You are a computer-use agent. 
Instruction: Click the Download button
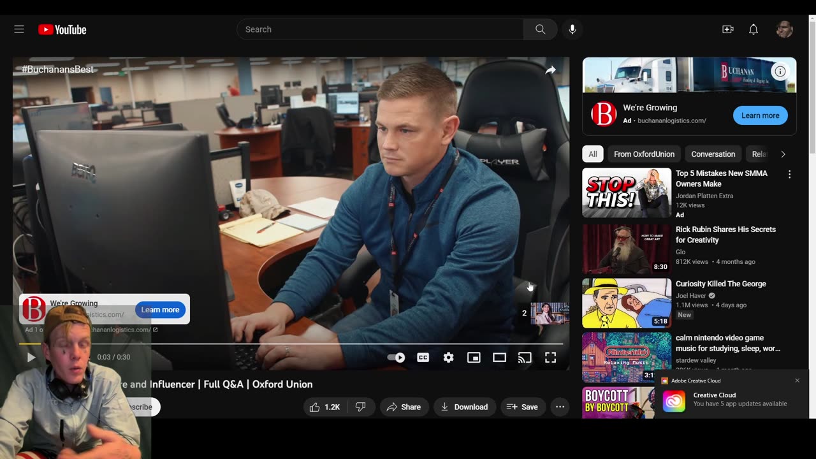(464, 407)
